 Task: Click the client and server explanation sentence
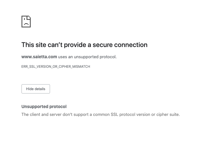pos(101,114)
